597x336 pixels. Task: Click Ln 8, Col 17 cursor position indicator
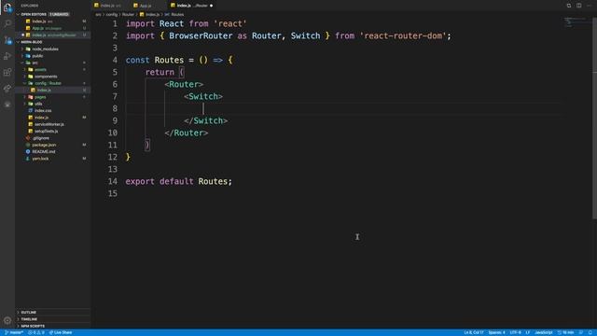tap(473, 332)
